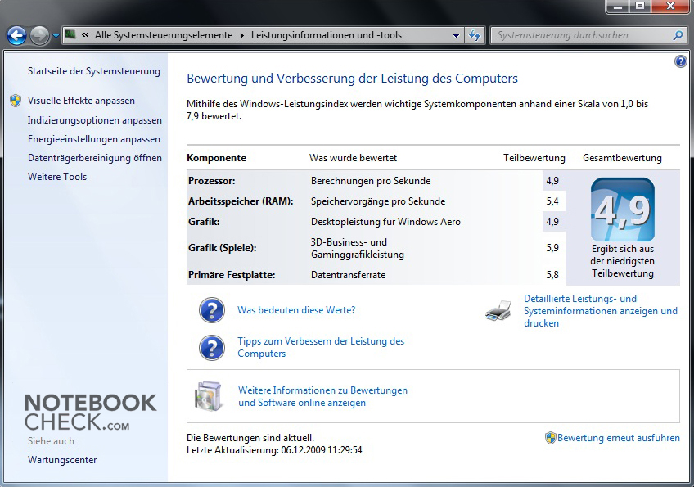Click the software box icon
Image resolution: width=694 pixels, height=487 pixels.
point(208,396)
